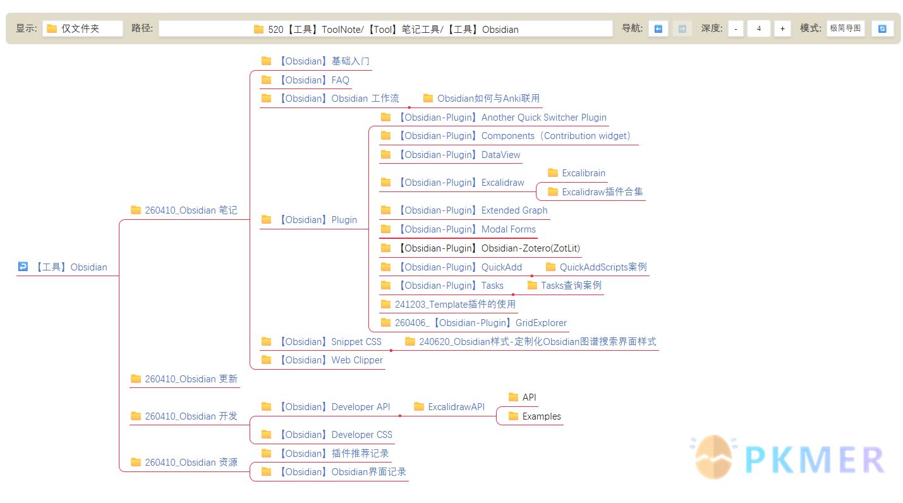Click folder icon of 【Obsidian-Plugin】DataView

click(x=385, y=154)
